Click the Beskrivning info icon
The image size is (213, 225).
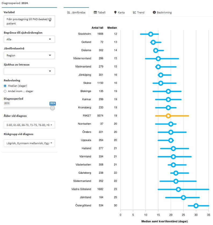point(154,12)
